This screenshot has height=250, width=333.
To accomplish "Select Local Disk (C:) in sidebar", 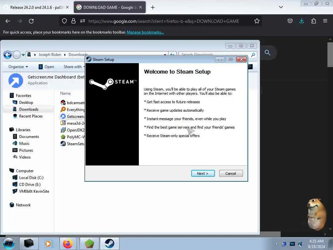I will [x=31, y=177].
